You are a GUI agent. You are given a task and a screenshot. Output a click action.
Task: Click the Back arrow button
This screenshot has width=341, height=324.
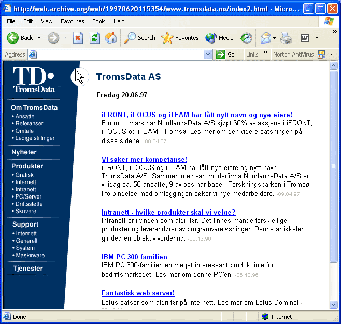(13, 38)
